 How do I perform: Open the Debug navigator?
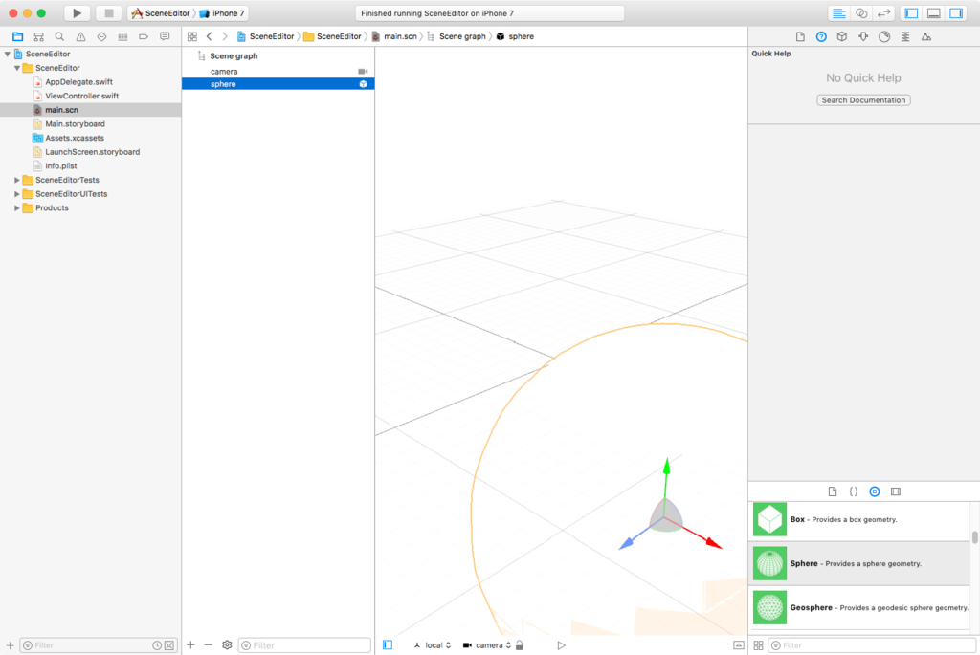pos(122,37)
